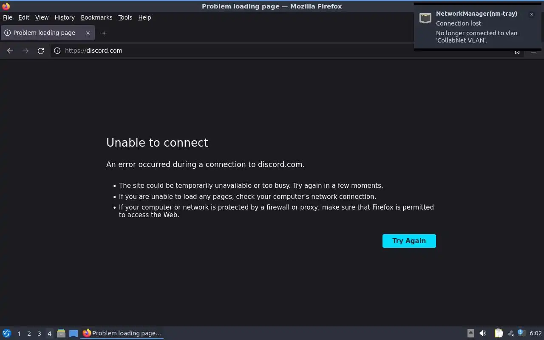
Task: Open the volume control in system tray
Action: tap(483, 333)
